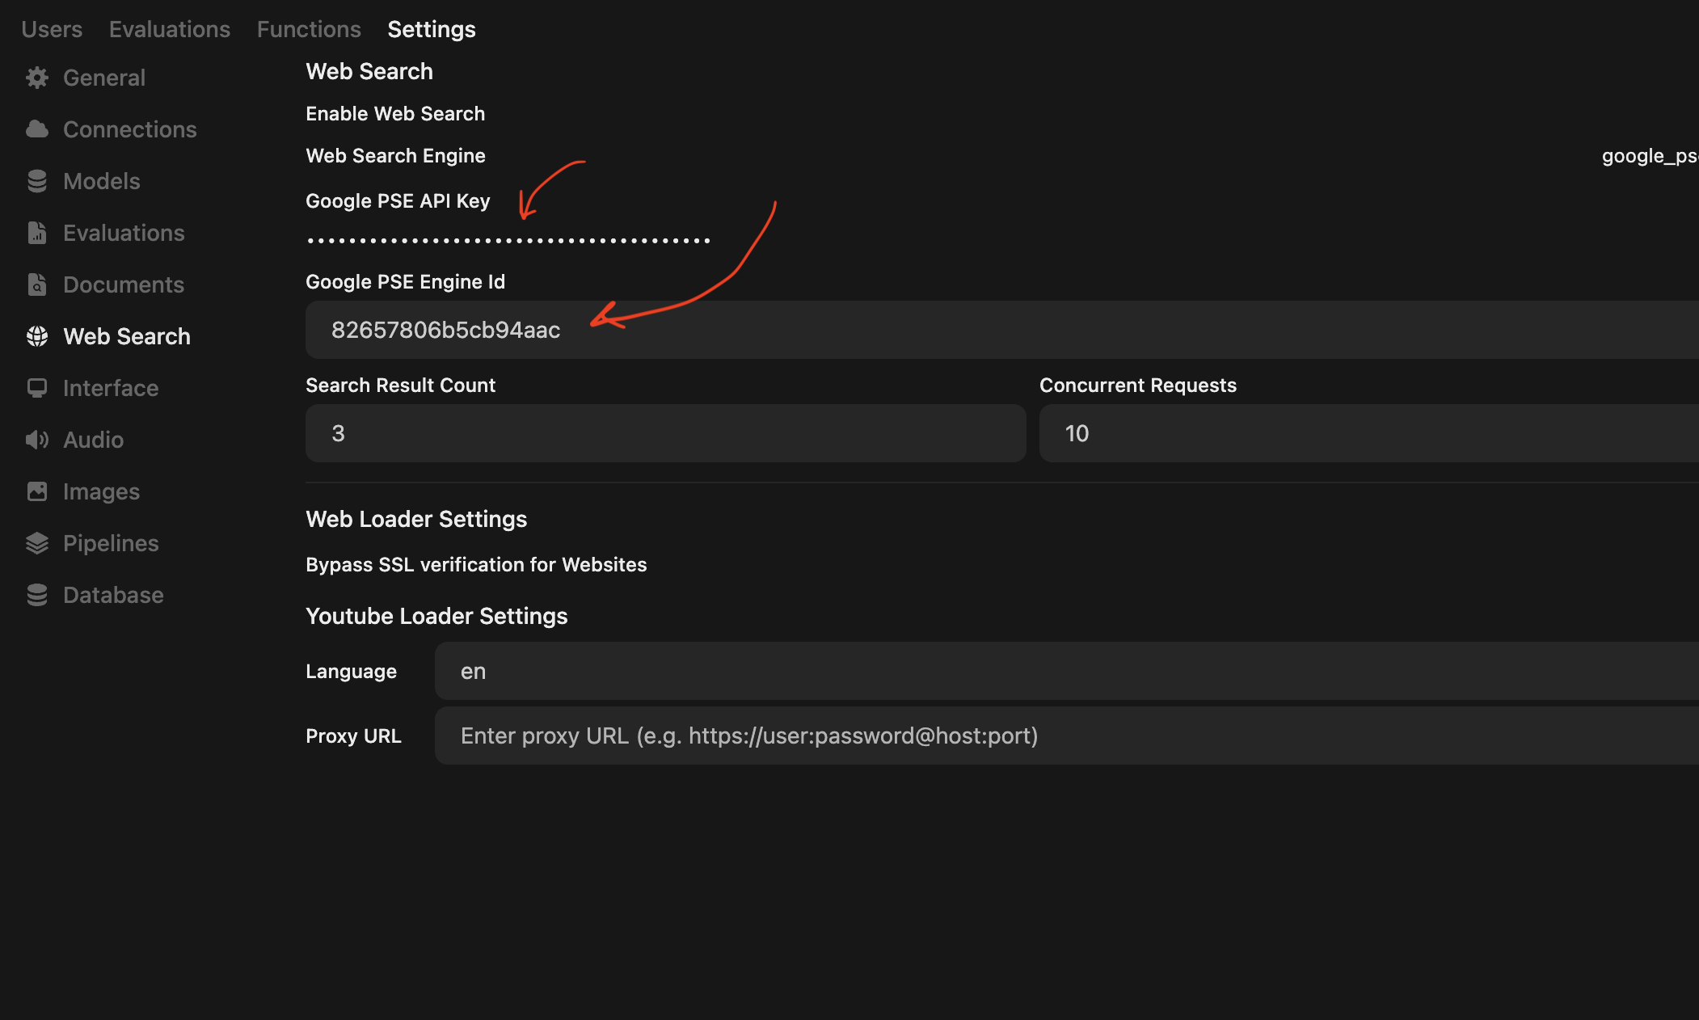This screenshot has height=1020, width=1699.
Task: Click the Audio speaker icon
Action: tap(37, 440)
